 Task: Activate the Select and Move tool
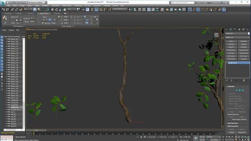[52, 9]
